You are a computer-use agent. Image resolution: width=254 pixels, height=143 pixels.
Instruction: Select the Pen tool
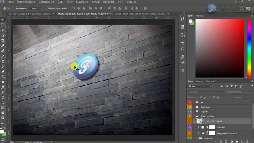[x=3, y=92]
